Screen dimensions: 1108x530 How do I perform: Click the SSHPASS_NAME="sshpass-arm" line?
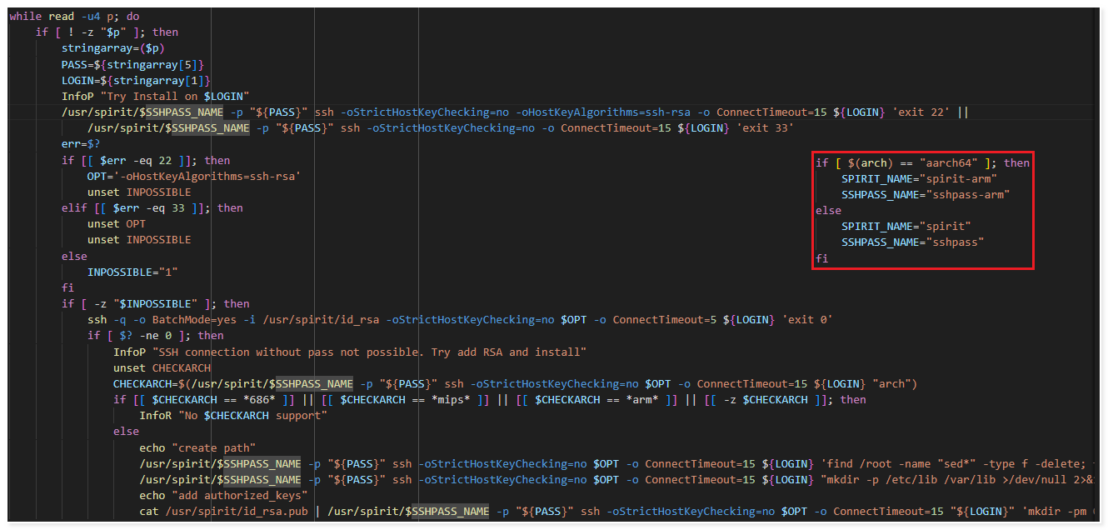click(925, 194)
